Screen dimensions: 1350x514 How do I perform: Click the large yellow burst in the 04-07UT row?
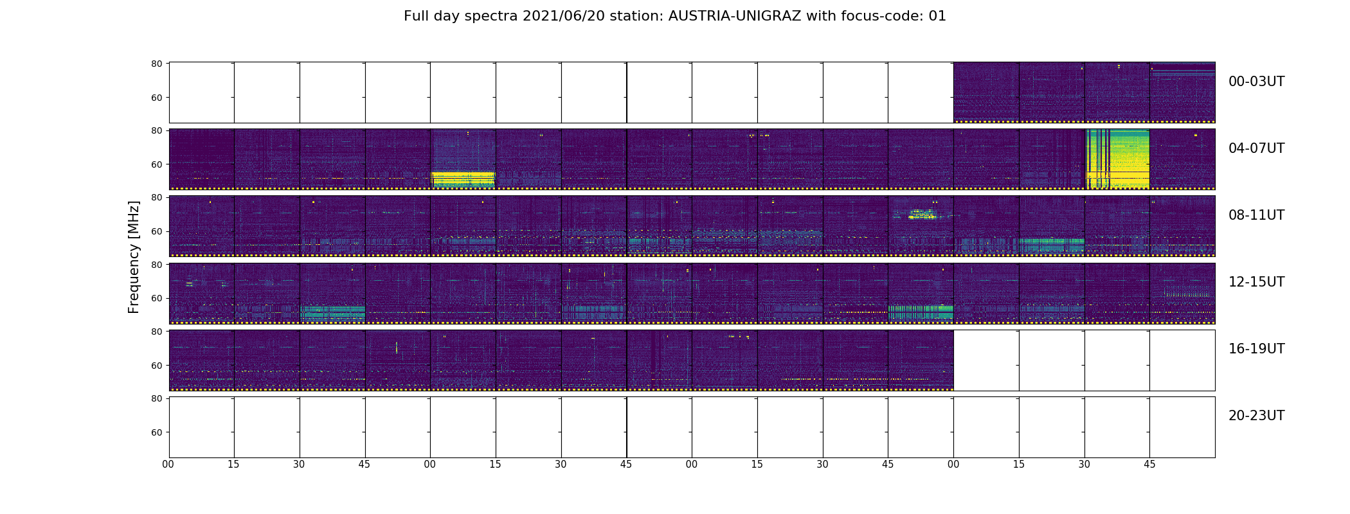click(1117, 159)
